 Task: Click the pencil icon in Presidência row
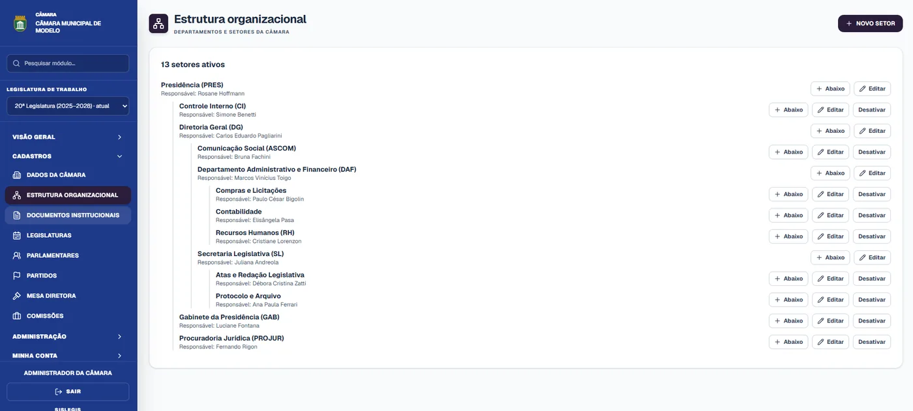pyautogui.click(x=863, y=89)
